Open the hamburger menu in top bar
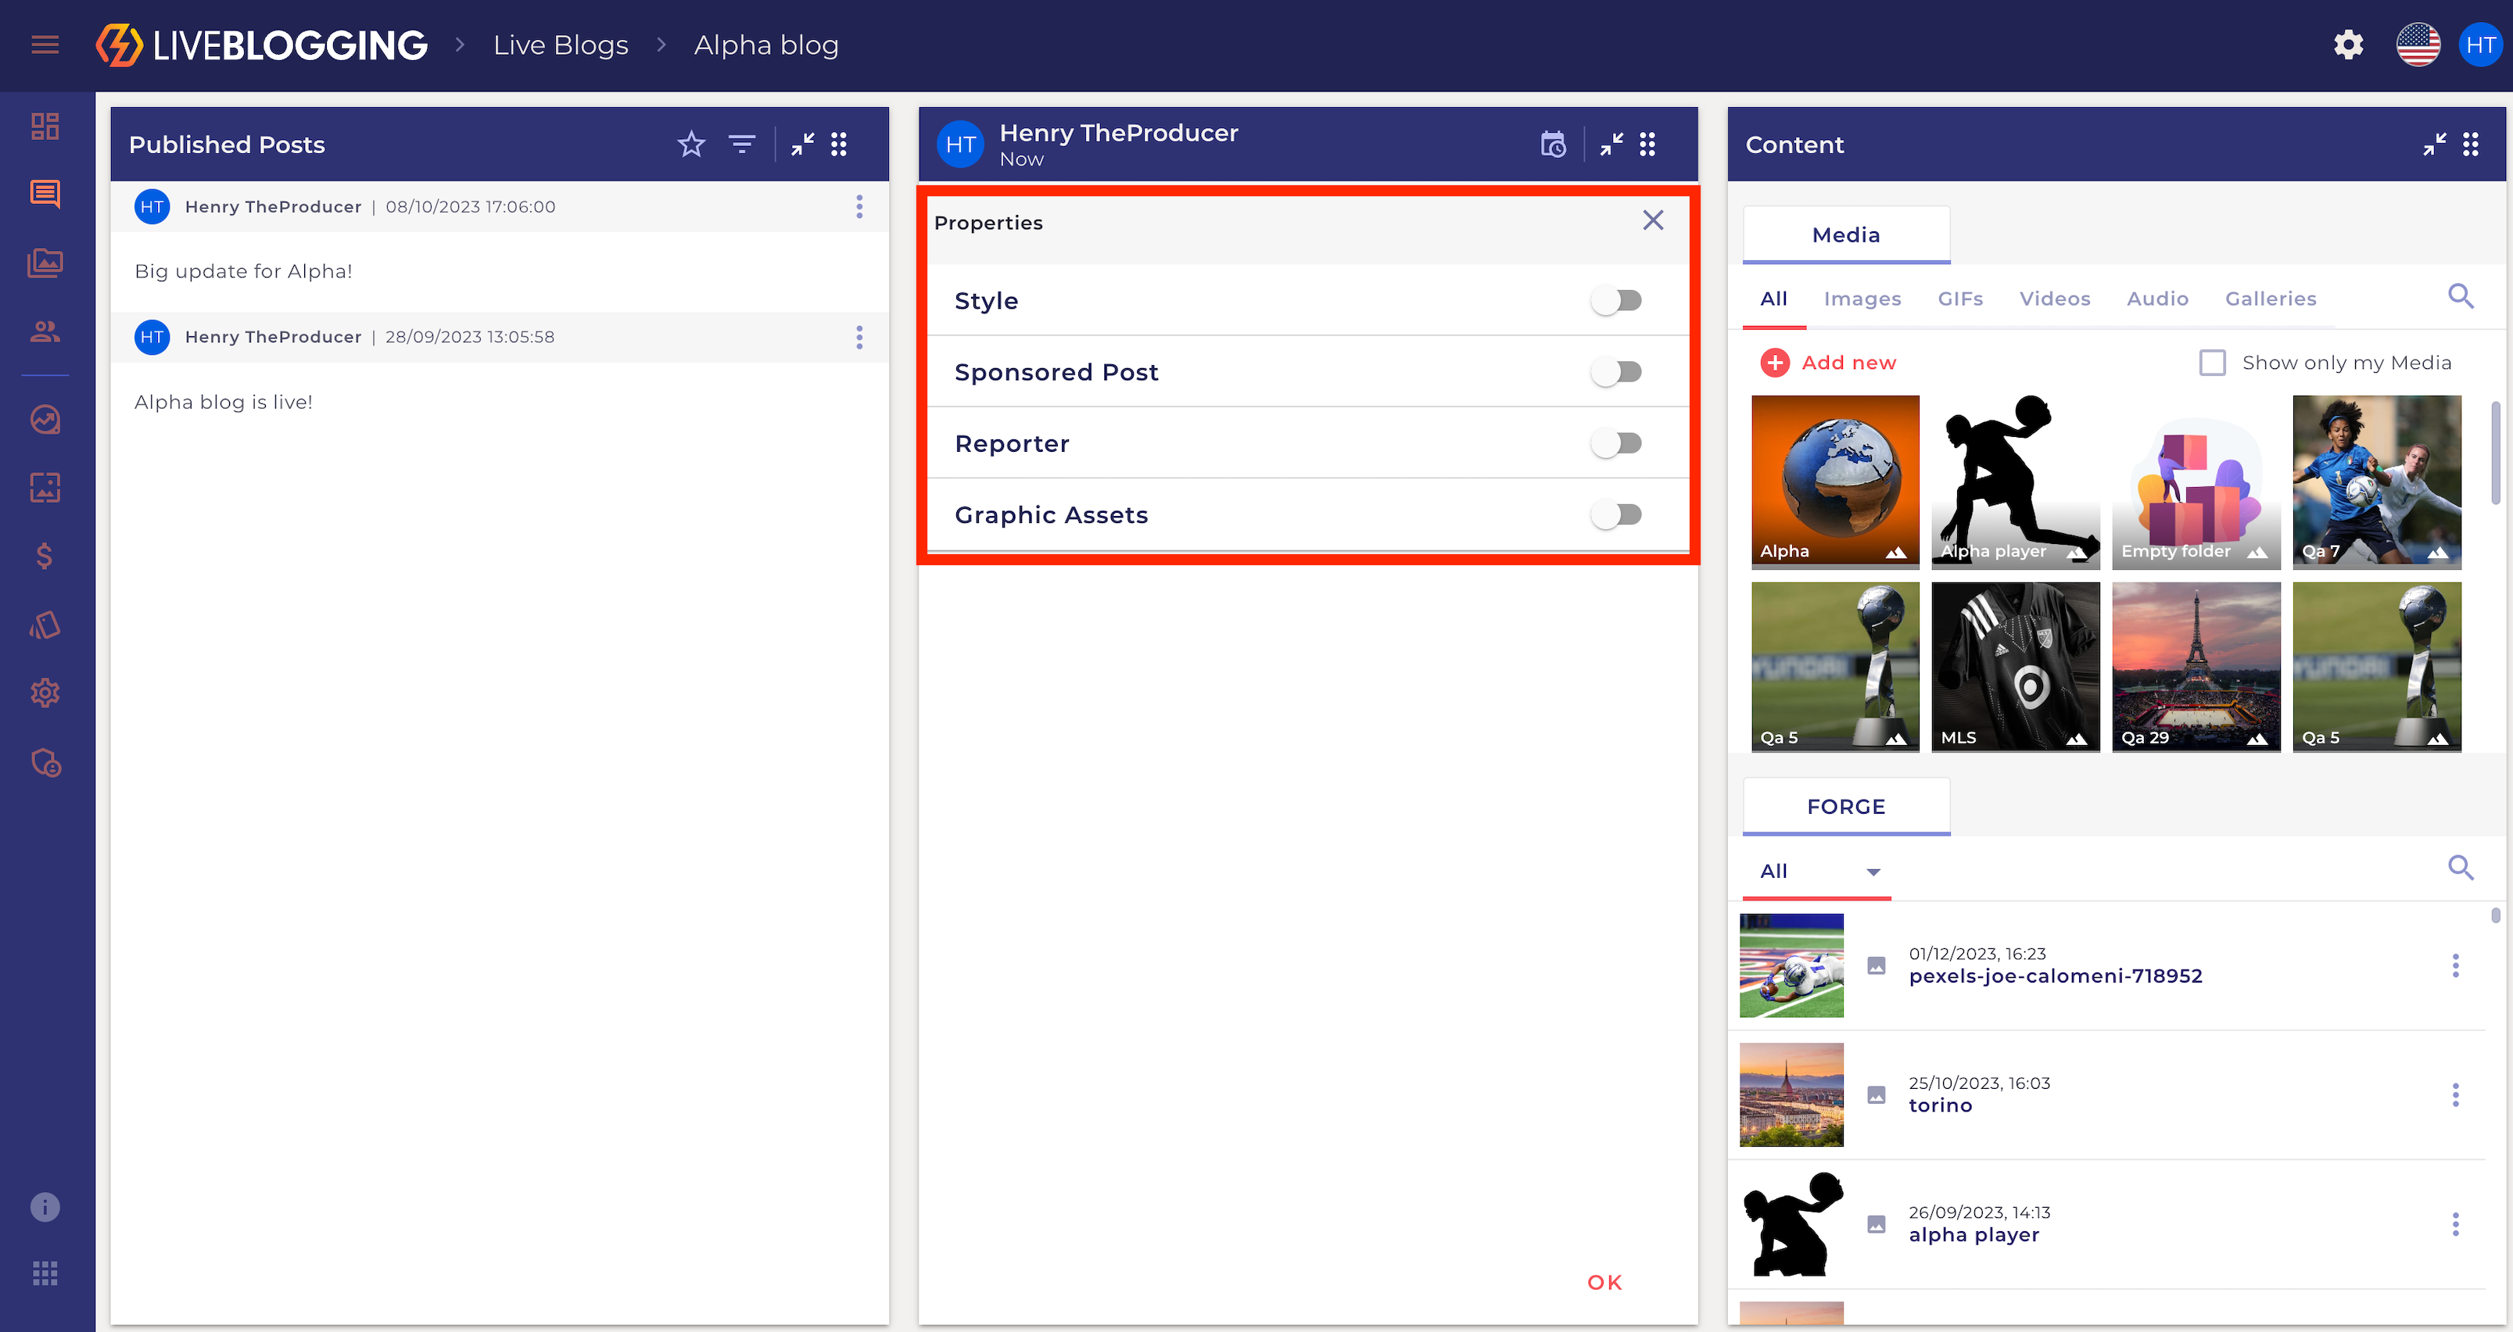 (45, 45)
